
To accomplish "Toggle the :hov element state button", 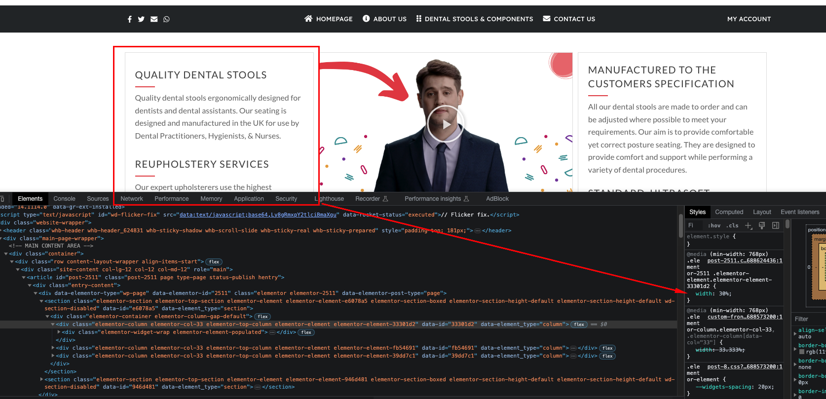I will point(714,225).
